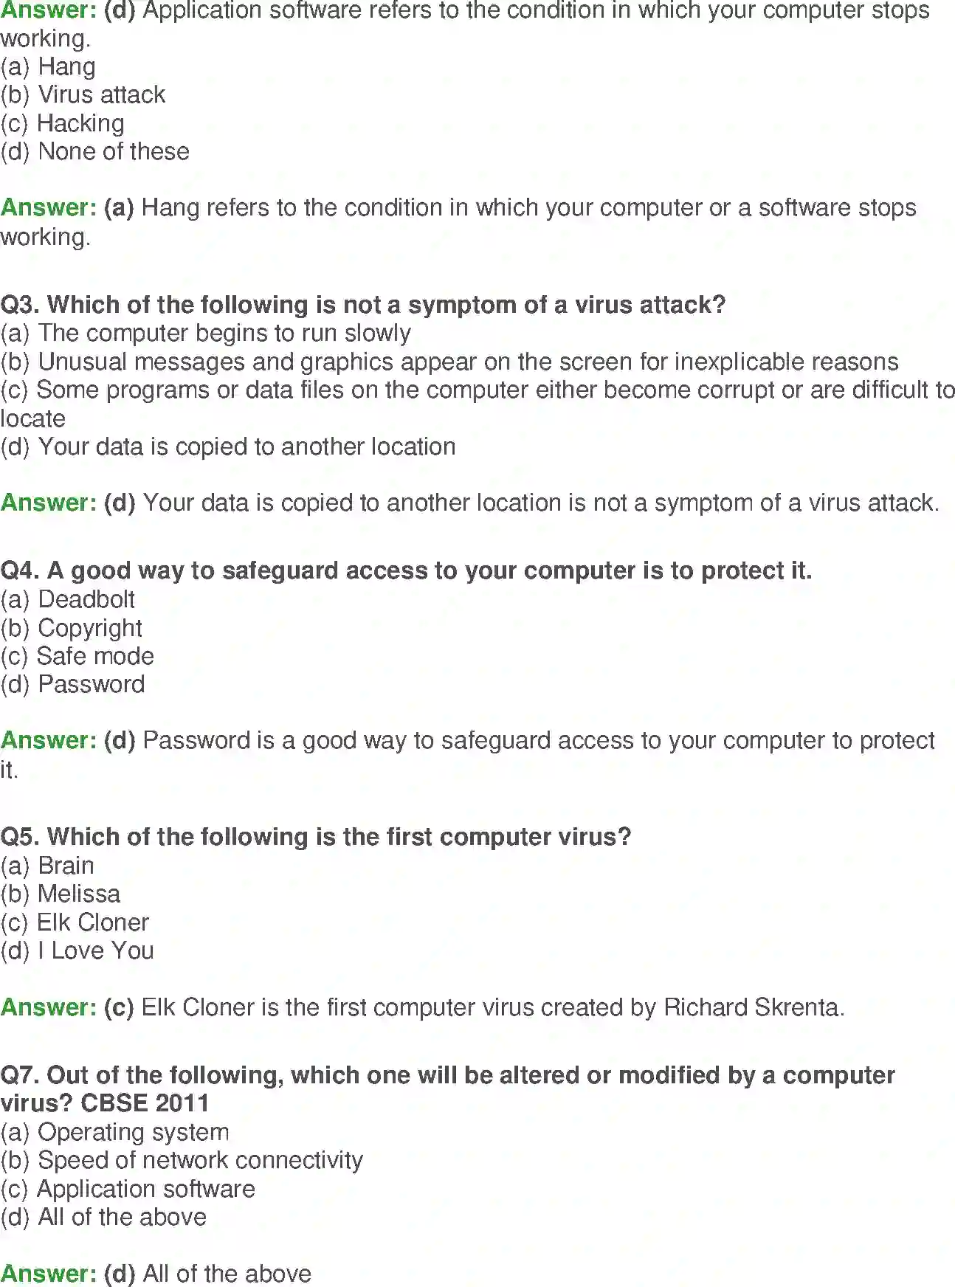
Task: Pick option (d) All of the above
Action: tap(103, 1218)
